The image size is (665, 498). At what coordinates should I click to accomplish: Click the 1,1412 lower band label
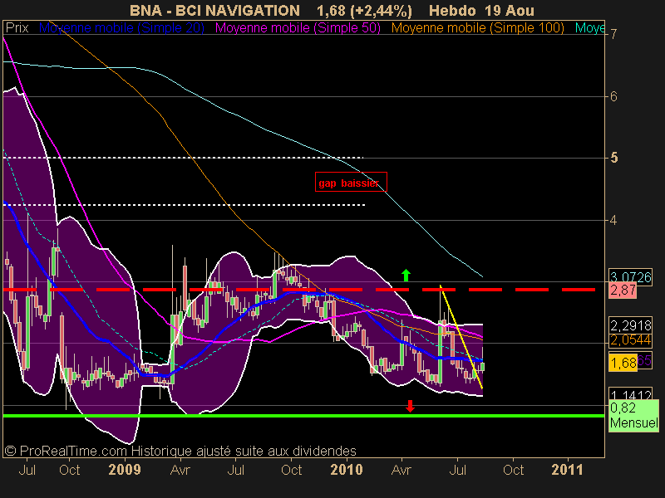coord(630,395)
